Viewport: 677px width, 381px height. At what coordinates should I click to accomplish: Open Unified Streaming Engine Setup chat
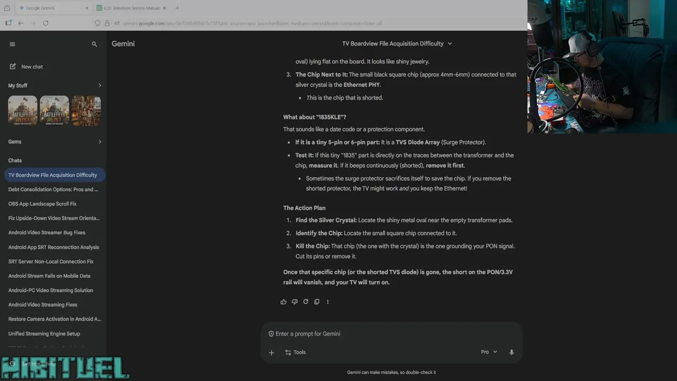[54, 333]
